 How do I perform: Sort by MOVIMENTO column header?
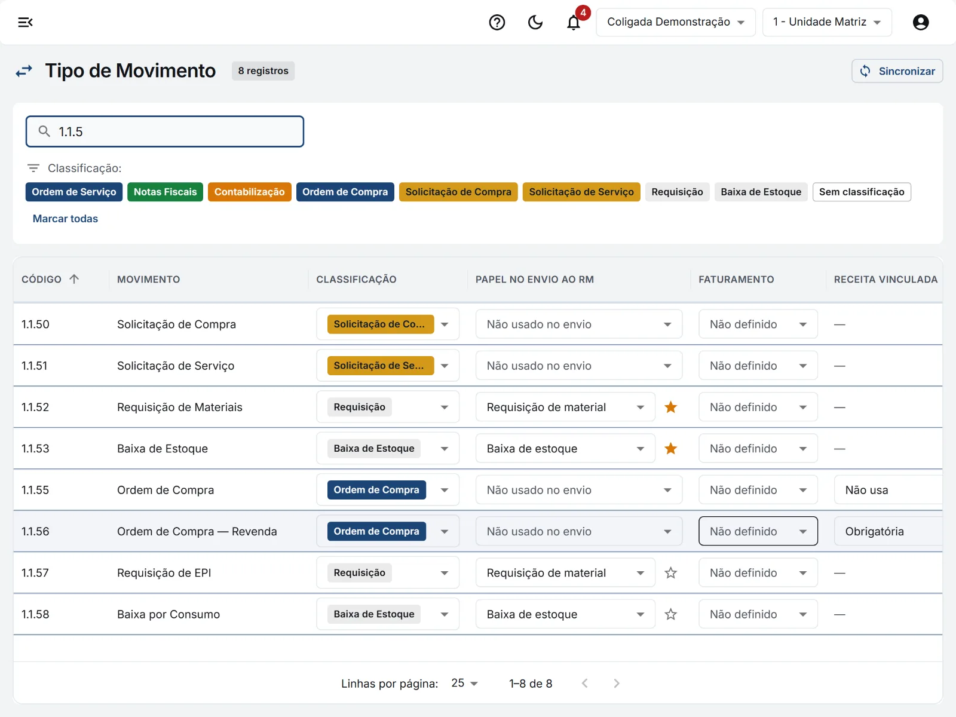[148, 279]
